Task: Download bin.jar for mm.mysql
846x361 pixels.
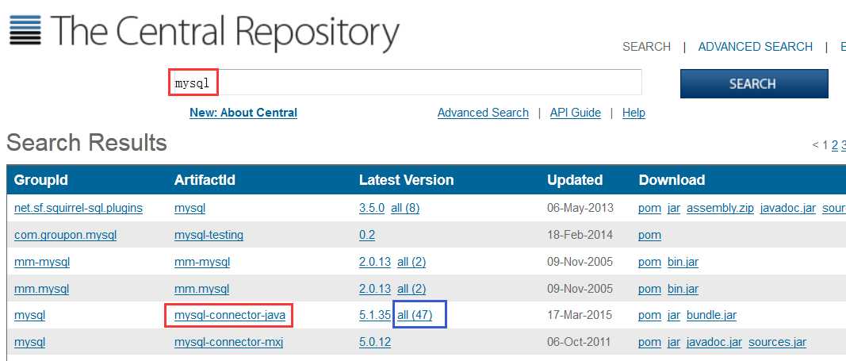Action: pyautogui.click(x=683, y=289)
